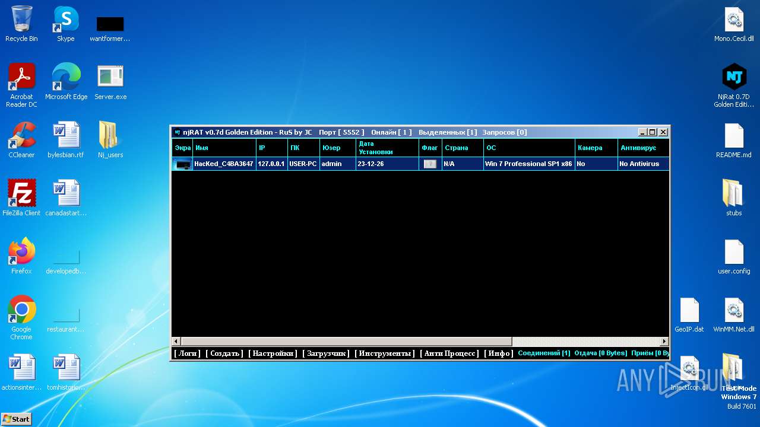760x427 pixels.
Task: Open the Recycle Bin desktop icon
Action: [x=21, y=24]
